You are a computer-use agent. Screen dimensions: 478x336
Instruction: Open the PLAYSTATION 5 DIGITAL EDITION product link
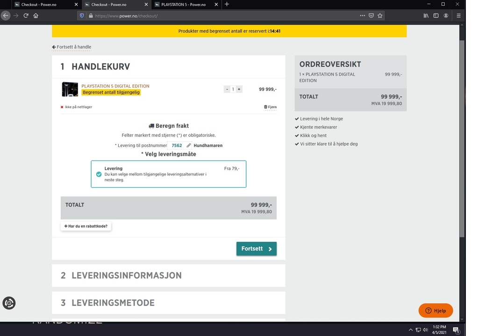(115, 86)
